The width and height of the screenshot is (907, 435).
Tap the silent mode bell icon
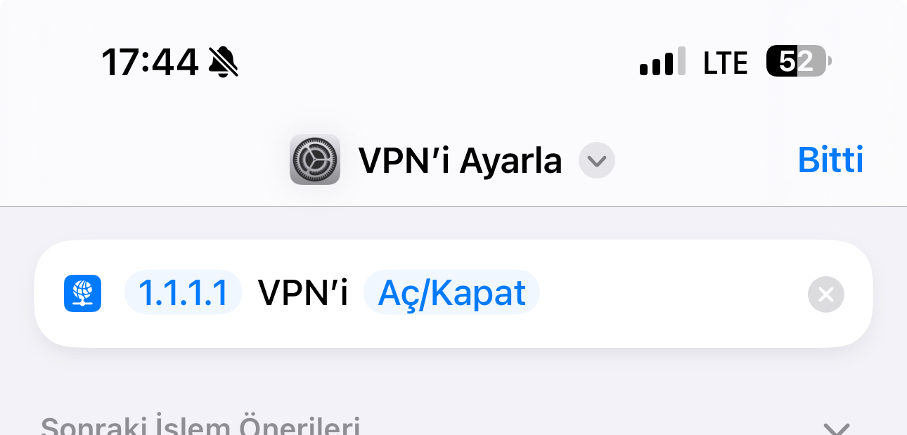point(224,63)
